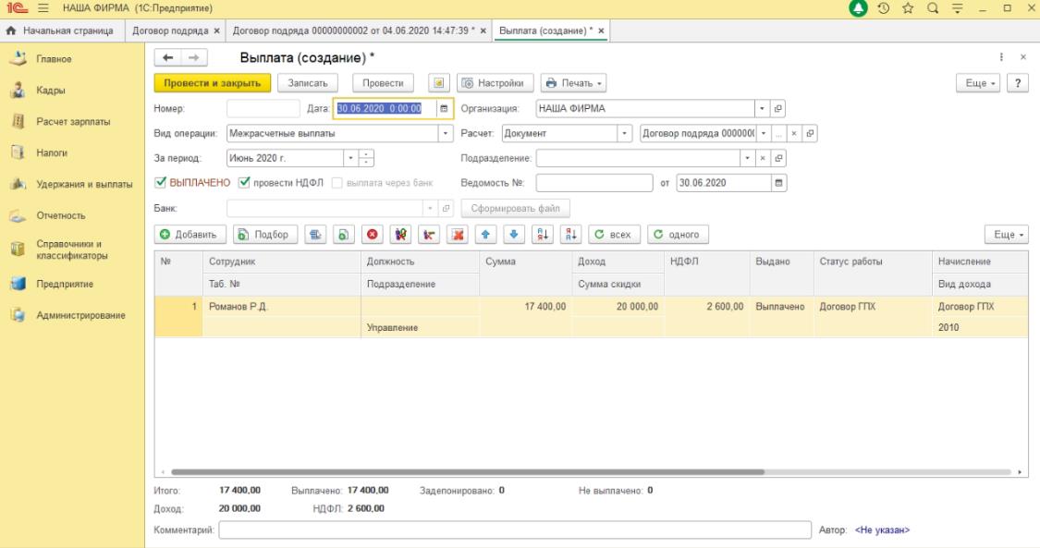Screen dimensions: 1040x548
Task: Open calendar picker next to Дата field
Action: (444, 108)
